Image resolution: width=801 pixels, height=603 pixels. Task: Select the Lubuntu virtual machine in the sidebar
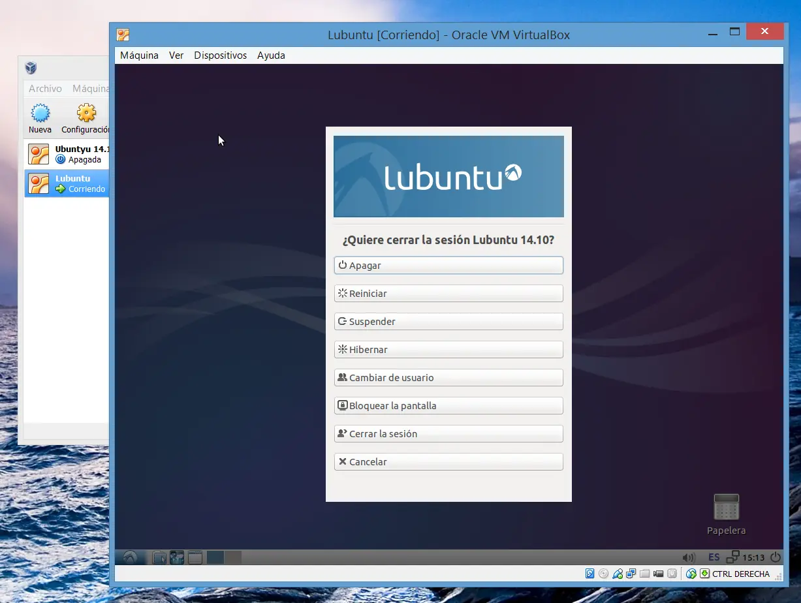67,183
